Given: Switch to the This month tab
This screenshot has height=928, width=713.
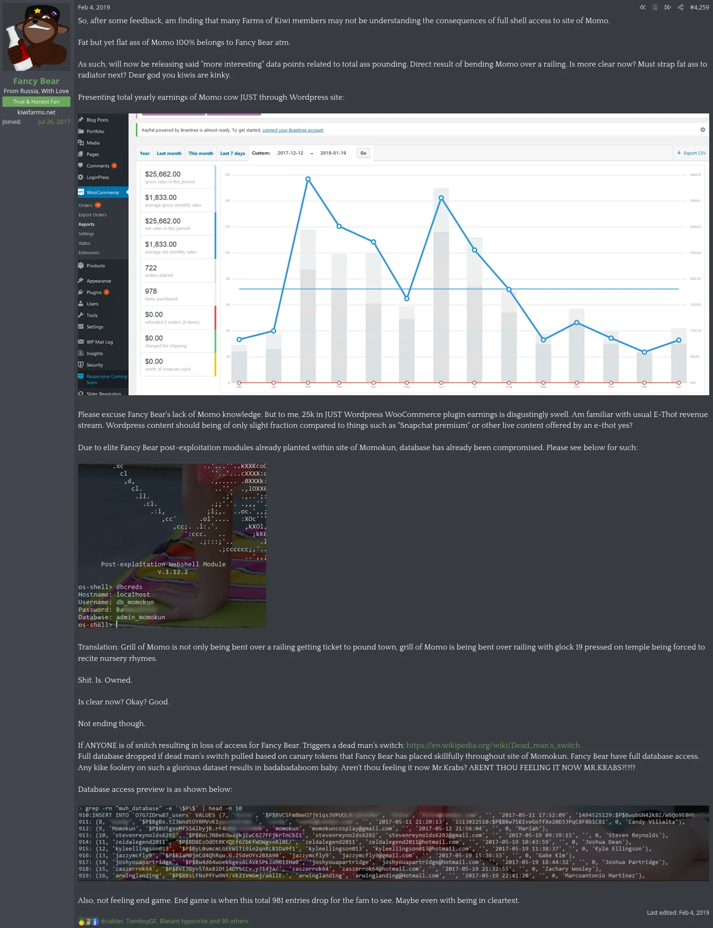Looking at the screenshot, I should (x=201, y=153).
